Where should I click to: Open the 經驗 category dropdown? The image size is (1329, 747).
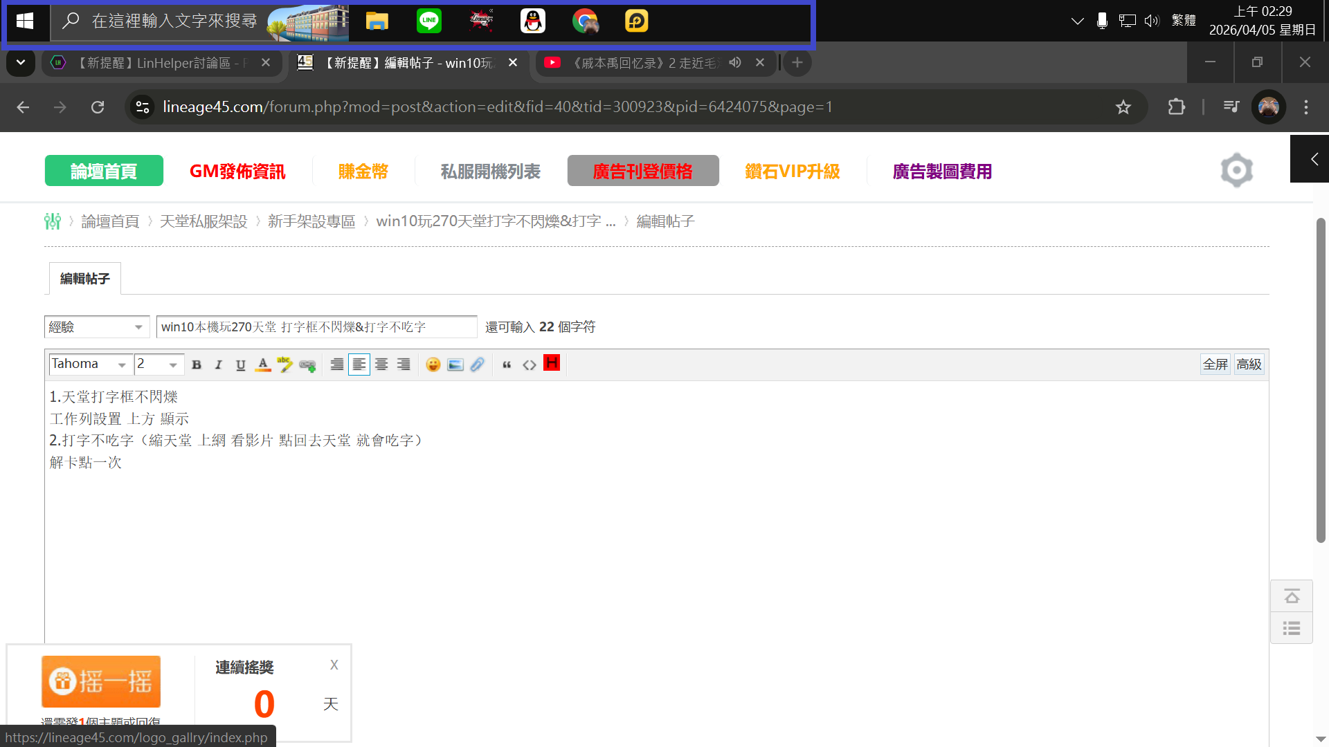pyautogui.click(x=97, y=326)
